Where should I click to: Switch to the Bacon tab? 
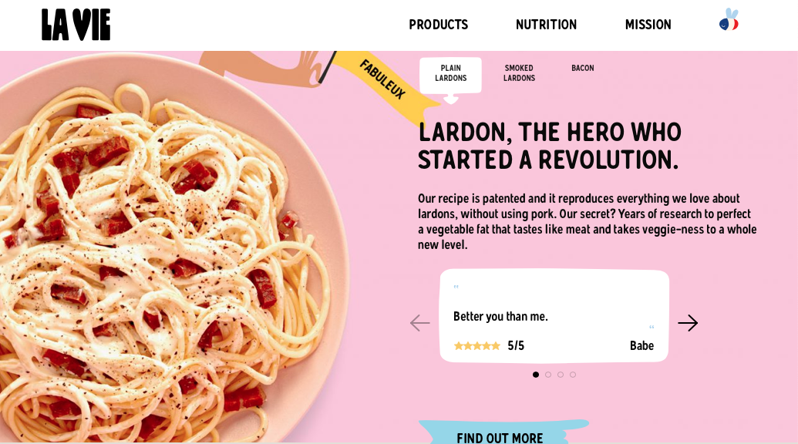tap(582, 69)
